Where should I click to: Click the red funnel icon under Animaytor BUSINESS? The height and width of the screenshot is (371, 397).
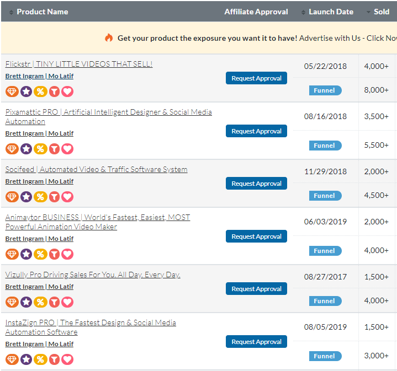point(54,254)
